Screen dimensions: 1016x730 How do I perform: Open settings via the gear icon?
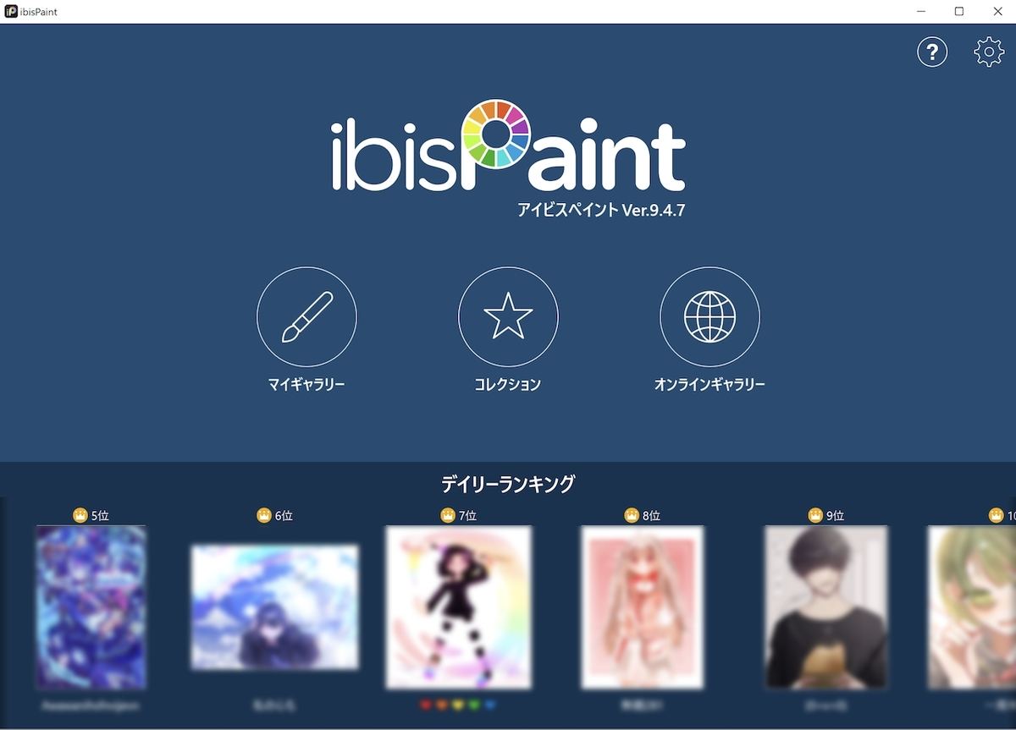click(x=989, y=52)
